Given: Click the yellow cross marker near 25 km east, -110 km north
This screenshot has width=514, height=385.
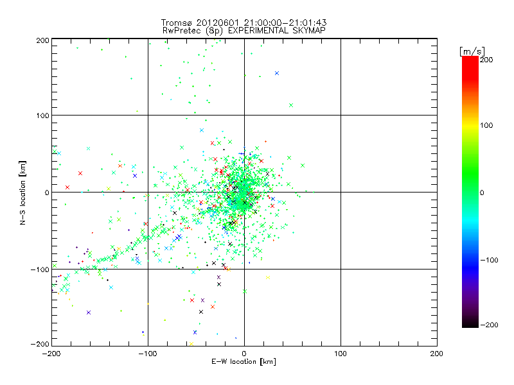Looking at the screenshot, I should tap(268, 278).
